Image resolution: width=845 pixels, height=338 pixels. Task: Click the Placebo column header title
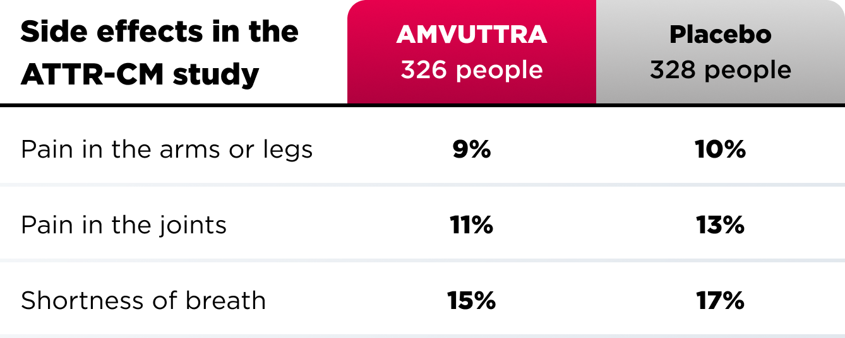[720, 35]
